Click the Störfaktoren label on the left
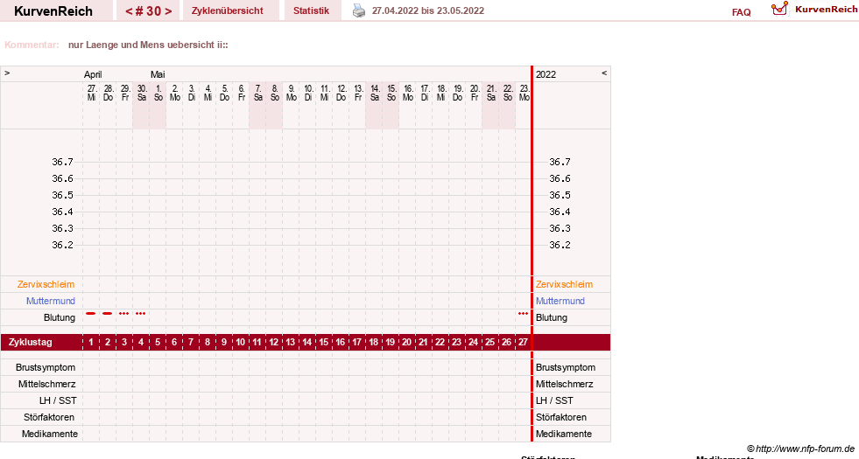 point(49,417)
